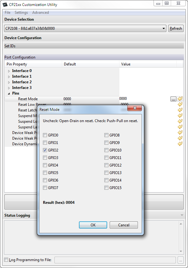Image resolution: width=188 pixels, height=268 pixels.
Task: Check GPIO12 checkbox
Action: point(107,165)
